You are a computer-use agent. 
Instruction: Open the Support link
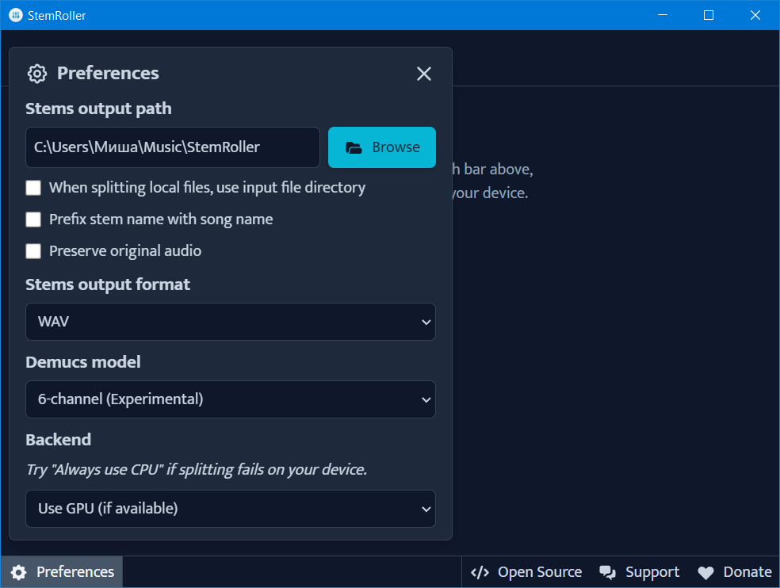pos(639,572)
